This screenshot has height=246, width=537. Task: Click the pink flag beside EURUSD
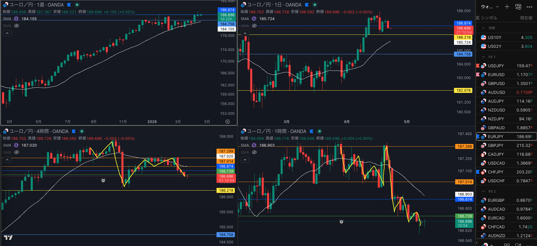pyautogui.click(x=478, y=75)
